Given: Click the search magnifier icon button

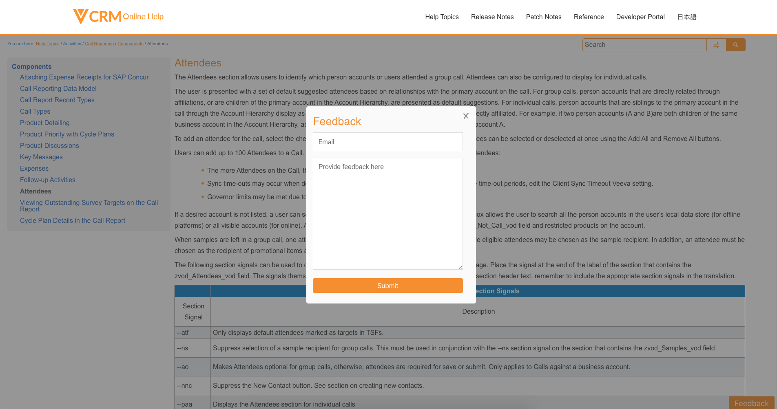Looking at the screenshot, I should point(735,45).
